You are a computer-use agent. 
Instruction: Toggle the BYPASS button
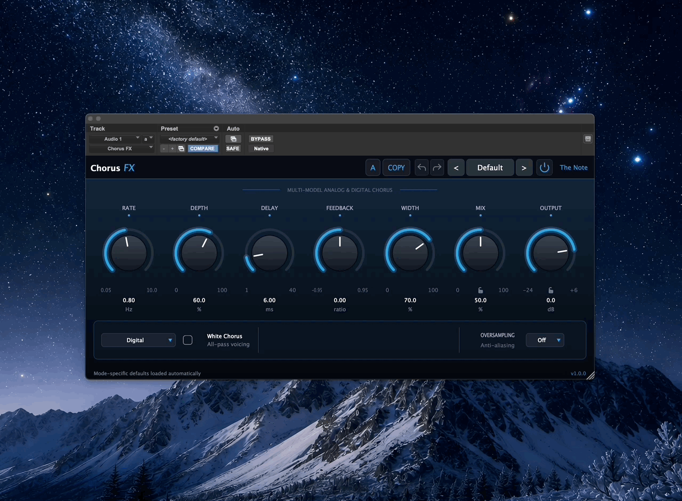pos(261,139)
